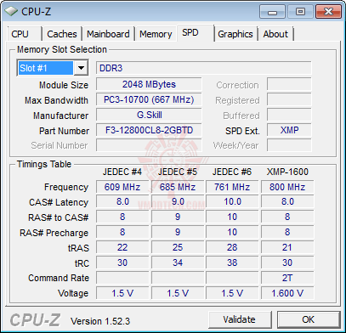Click the CPU-Z app icon in title bar
The height and width of the screenshot is (333, 346).
tap(11, 12)
